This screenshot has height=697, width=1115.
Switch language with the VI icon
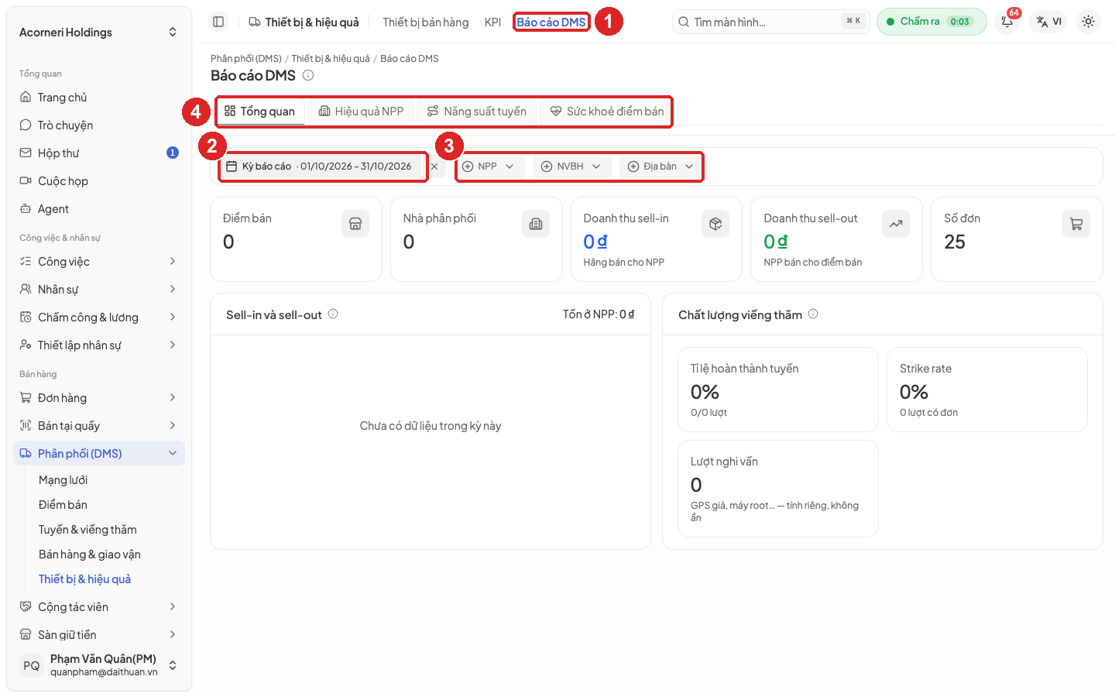1048,22
